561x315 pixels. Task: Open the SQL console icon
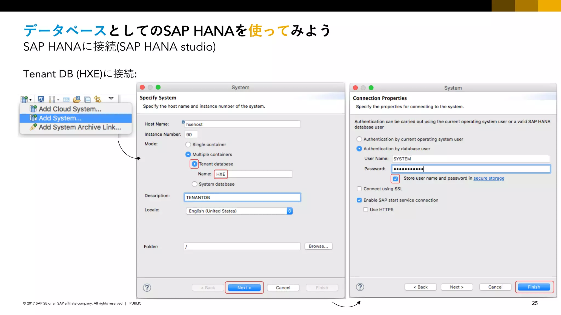point(66,100)
